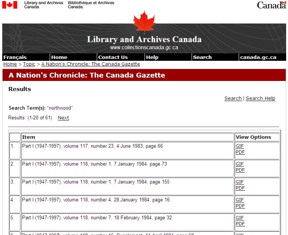
Task: Select the result text 7 January 1984, page 73
Action: 140,164
